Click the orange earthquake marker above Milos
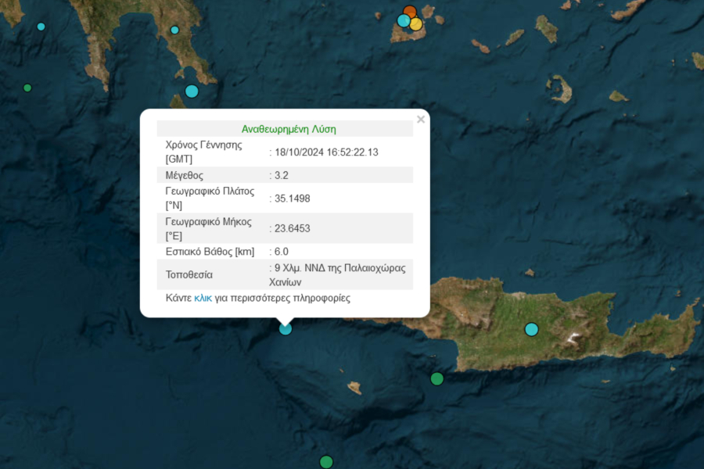This screenshot has width=704, height=469. pyautogui.click(x=409, y=12)
